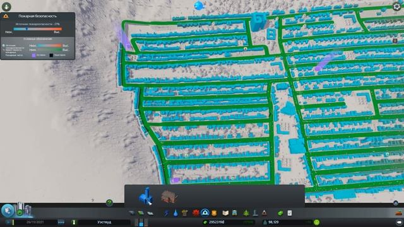This screenshot has width=404, height=227.
Task: Select the second radio option in the legend
Action: tap(4, 49)
